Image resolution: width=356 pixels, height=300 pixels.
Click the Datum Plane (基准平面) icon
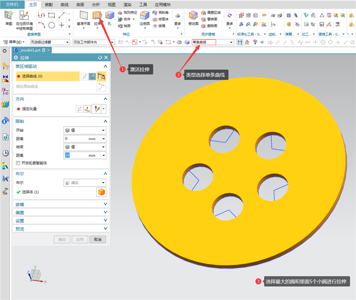84,16
